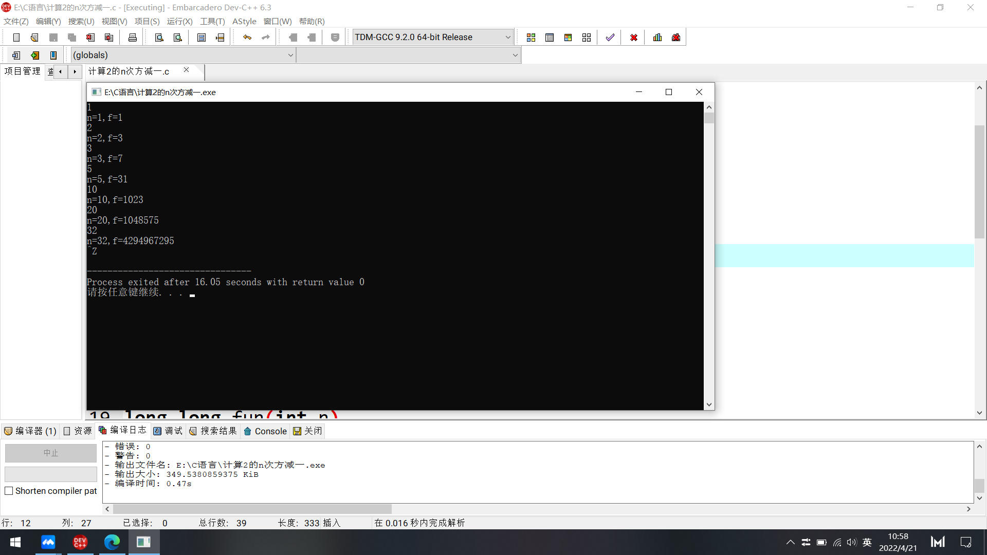Open Microsoft Edge from the taskbar

tap(112, 542)
